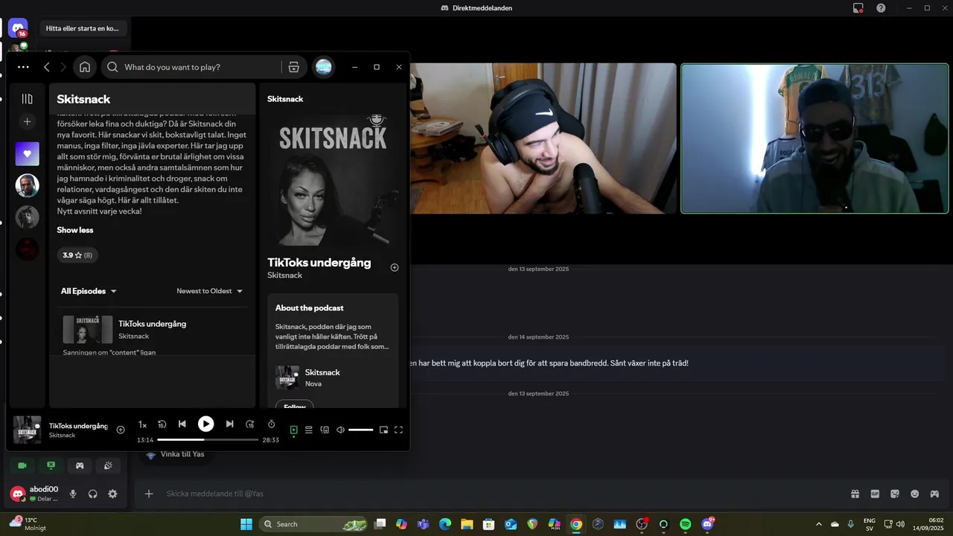This screenshot has height=536, width=953.
Task: Follow the Skitsnack podcast
Action: [295, 406]
